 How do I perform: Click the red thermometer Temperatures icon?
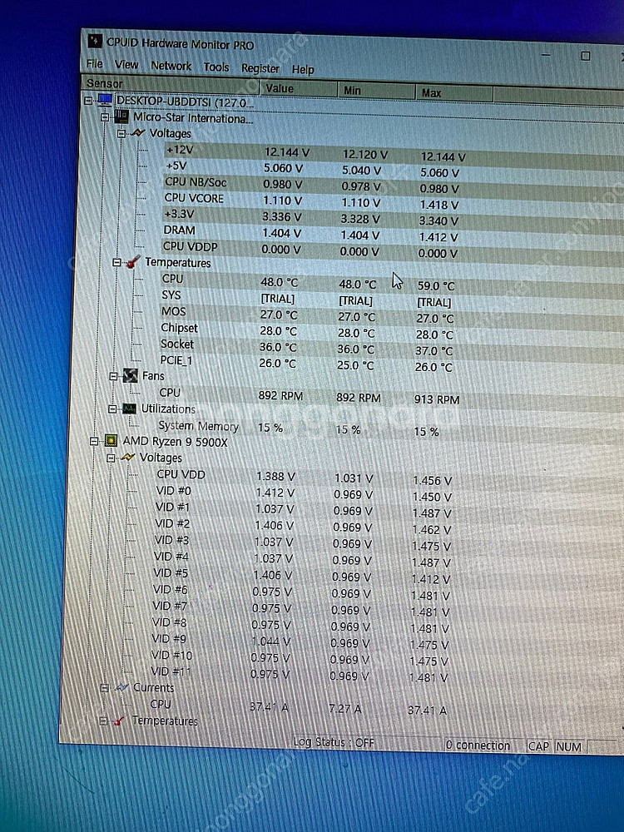coord(132,261)
